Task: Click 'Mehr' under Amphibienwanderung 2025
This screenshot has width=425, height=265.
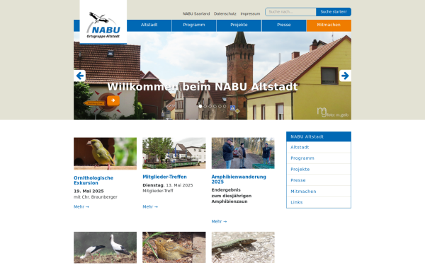Action: tap(219, 221)
